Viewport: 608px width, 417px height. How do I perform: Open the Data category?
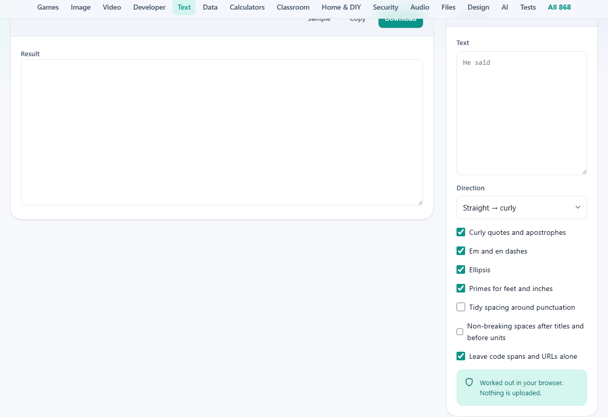click(x=210, y=7)
